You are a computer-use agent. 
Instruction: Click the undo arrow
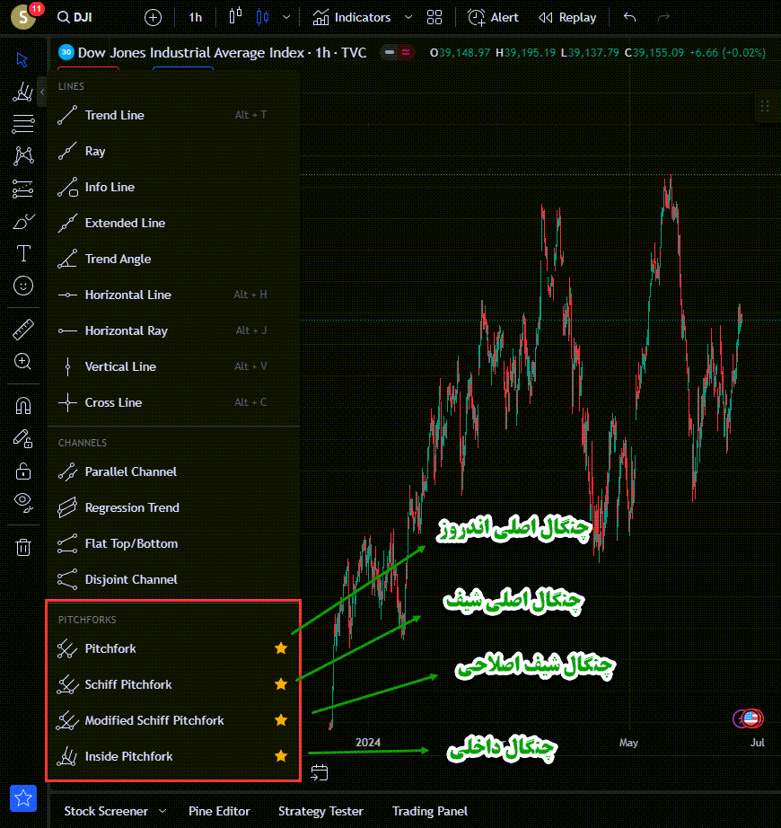click(629, 17)
